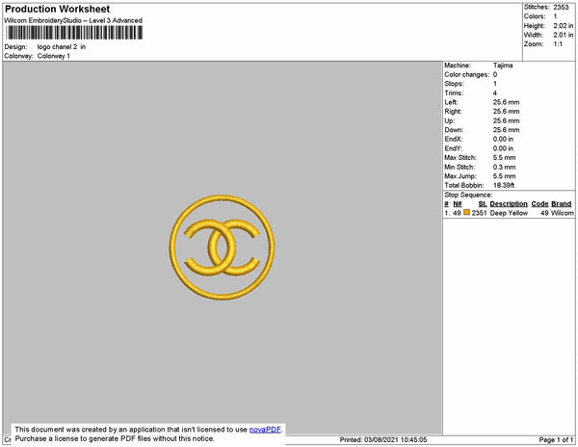The image size is (578, 447).
Task: Open the novaPDF link
Action: (x=265, y=430)
